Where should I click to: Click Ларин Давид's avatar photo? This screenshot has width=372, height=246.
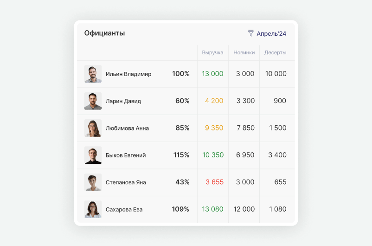pyautogui.click(x=93, y=101)
